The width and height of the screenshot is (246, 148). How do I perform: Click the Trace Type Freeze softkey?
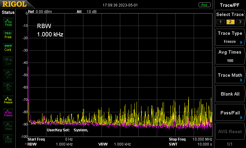tap(230, 37)
